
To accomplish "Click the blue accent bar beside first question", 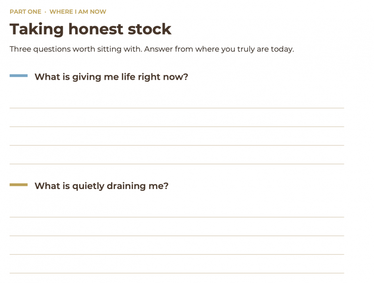I will [x=19, y=75].
